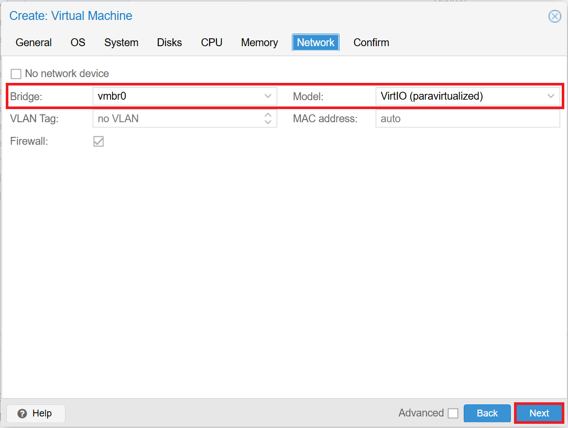Open the Bridge dropdown chevron

268,97
